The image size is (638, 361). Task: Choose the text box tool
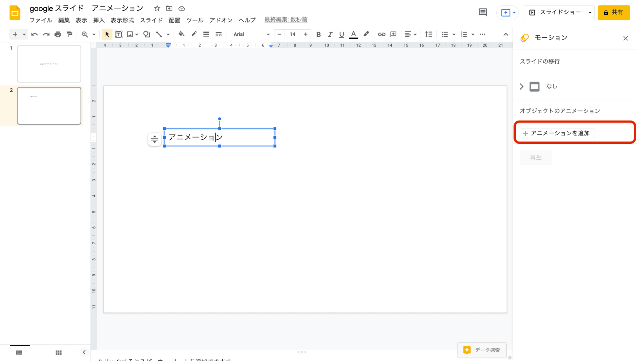click(119, 34)
